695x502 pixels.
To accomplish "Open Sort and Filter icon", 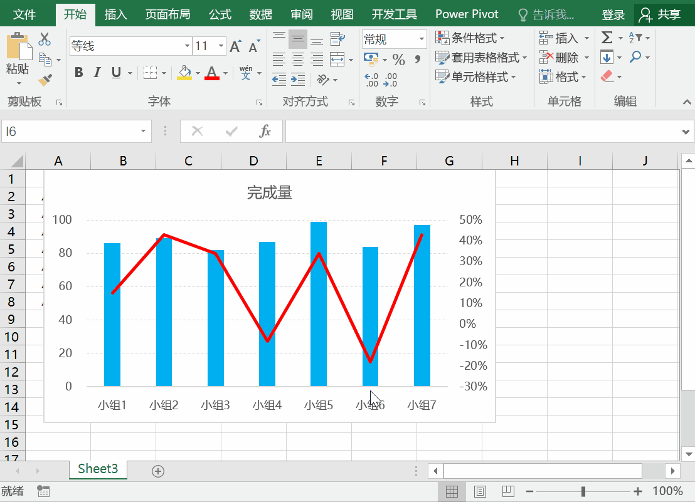I will [x=635, y=38].
